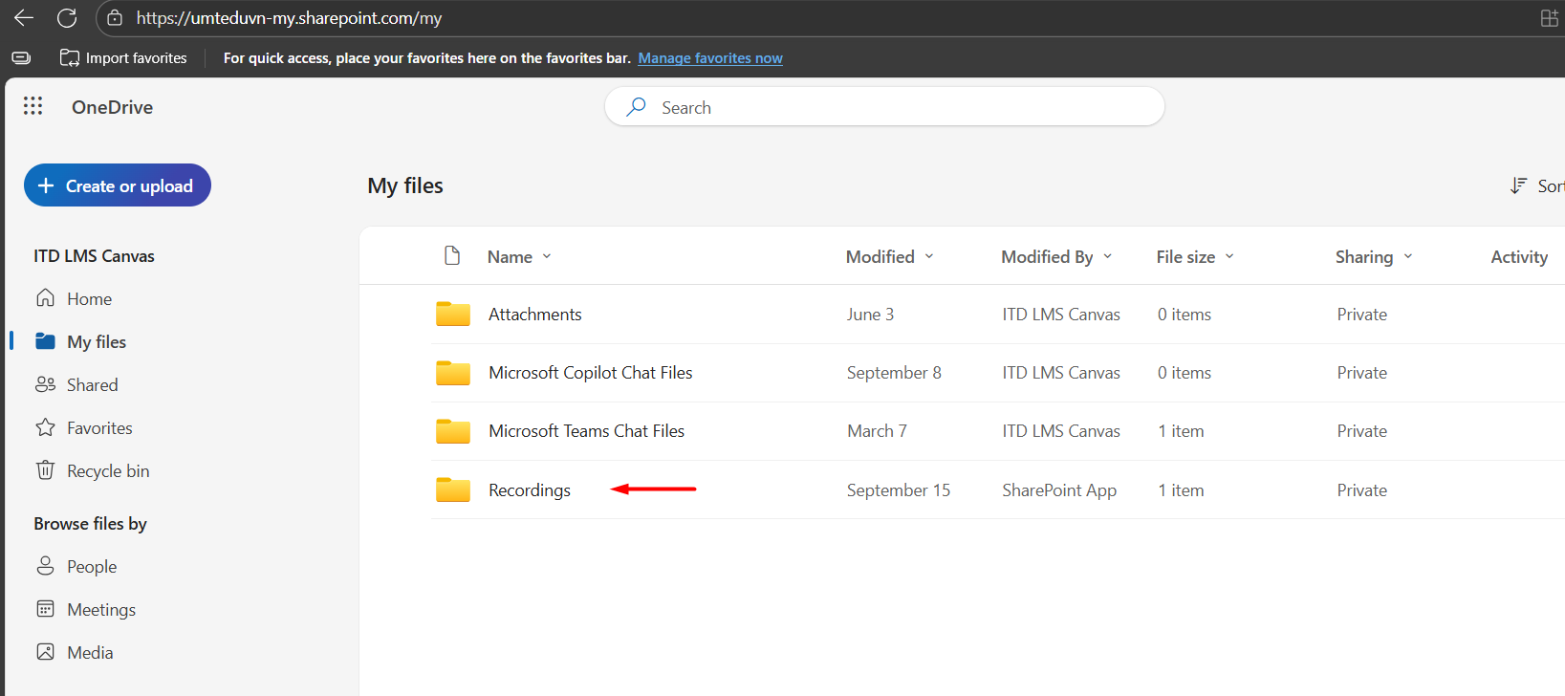Click the Create or upload button
Viewport: 1565px width, 696px height.
pyautogui.click(x=118, y=185)
